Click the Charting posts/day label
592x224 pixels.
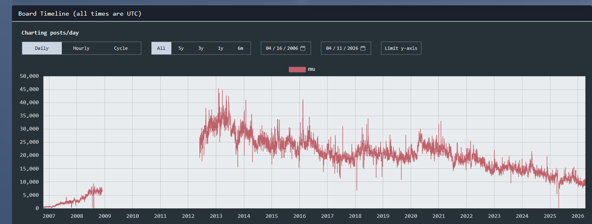pos(50,33)
